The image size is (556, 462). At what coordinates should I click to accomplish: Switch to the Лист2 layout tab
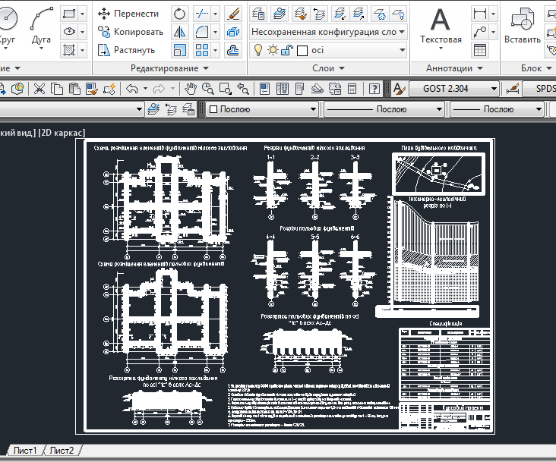point(62,451)
